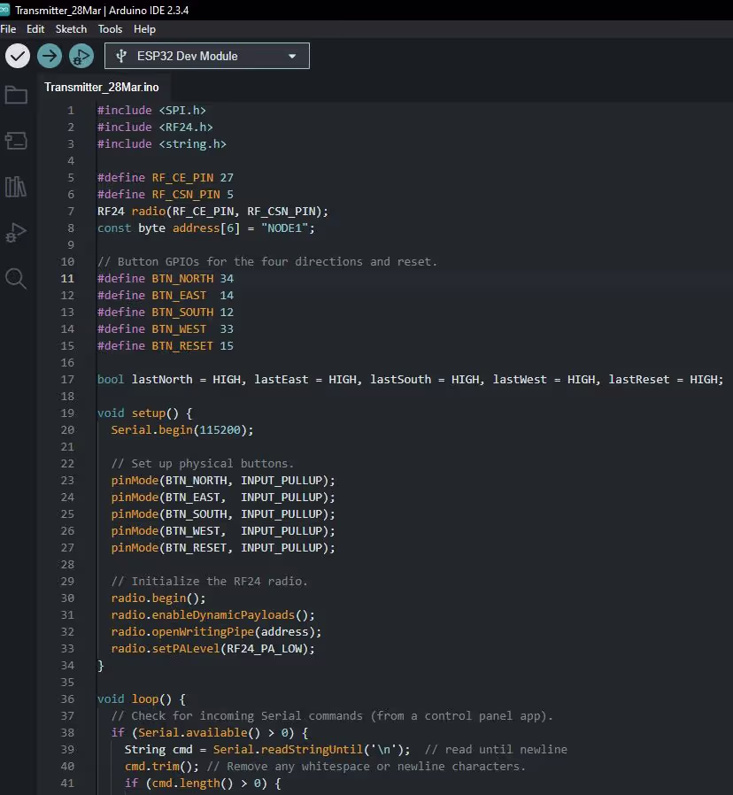Expand the ESP32 Dev Module board selector

coord(207,56)
